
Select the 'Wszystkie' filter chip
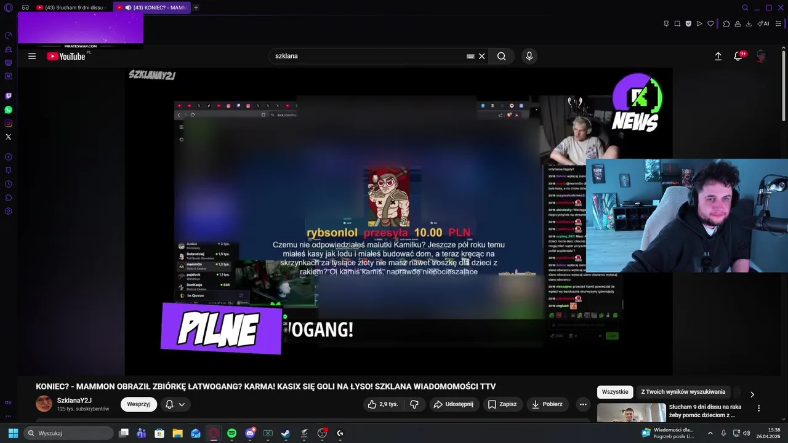coord(615,392)
